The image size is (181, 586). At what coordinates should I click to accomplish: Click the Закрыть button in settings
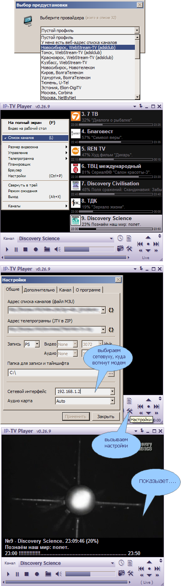[105, 417]
